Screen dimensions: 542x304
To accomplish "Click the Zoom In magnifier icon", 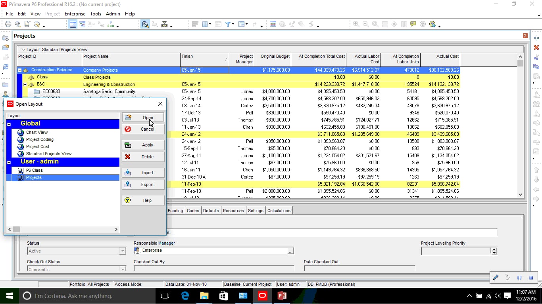I will tap(356, 24).
